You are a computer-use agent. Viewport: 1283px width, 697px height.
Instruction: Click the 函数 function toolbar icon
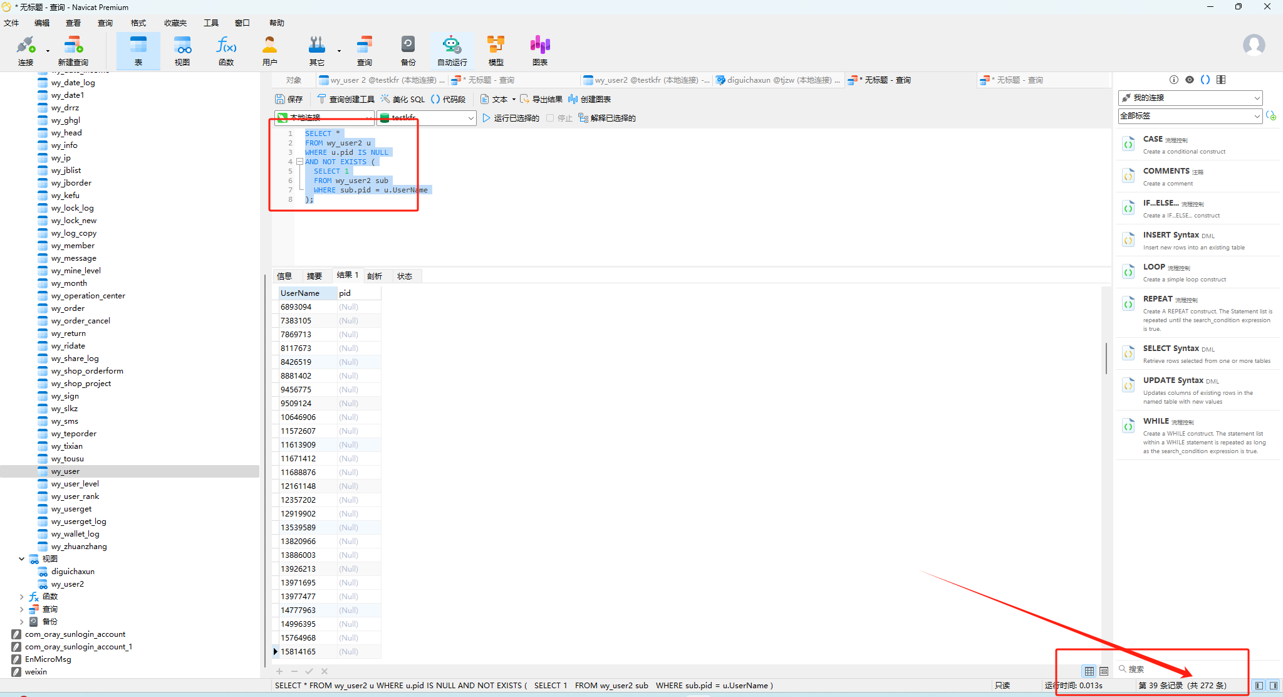pos(226,50)
